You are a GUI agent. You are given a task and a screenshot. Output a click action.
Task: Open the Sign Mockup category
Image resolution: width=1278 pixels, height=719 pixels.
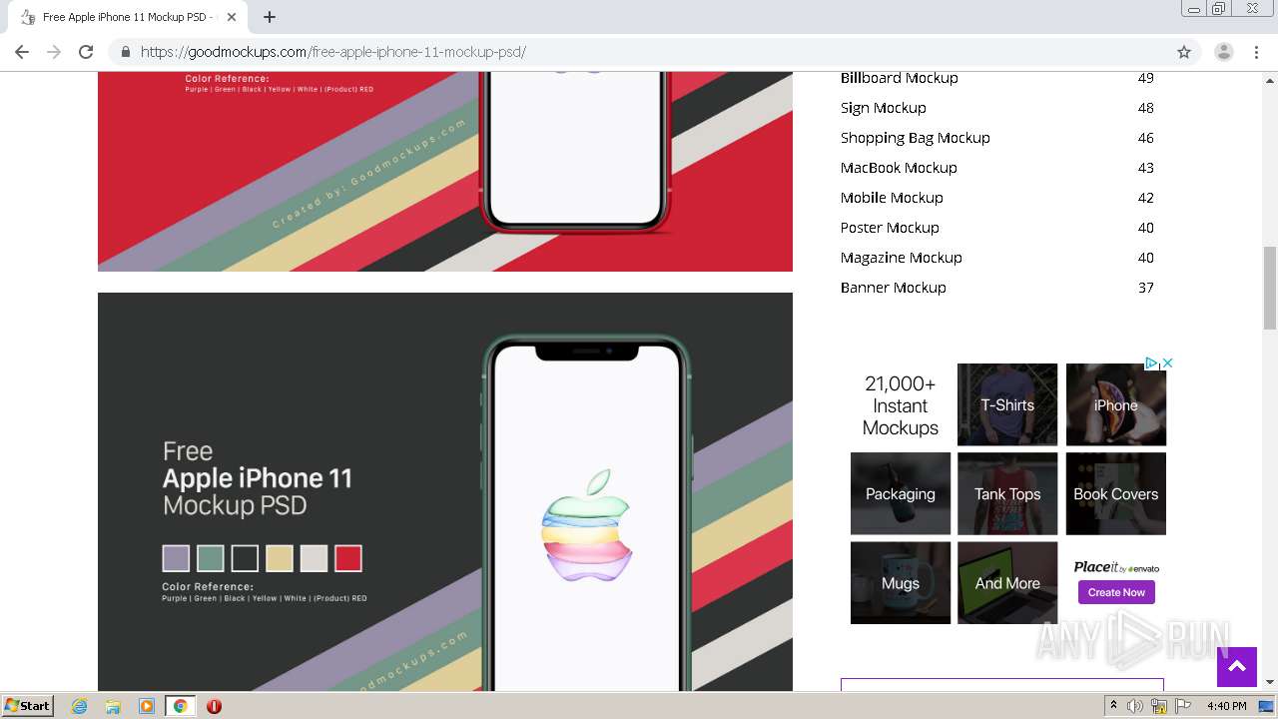click(x=883, y=108)
